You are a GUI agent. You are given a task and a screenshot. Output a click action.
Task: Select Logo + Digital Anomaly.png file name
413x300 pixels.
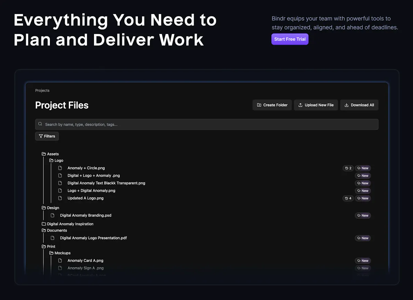91,191
